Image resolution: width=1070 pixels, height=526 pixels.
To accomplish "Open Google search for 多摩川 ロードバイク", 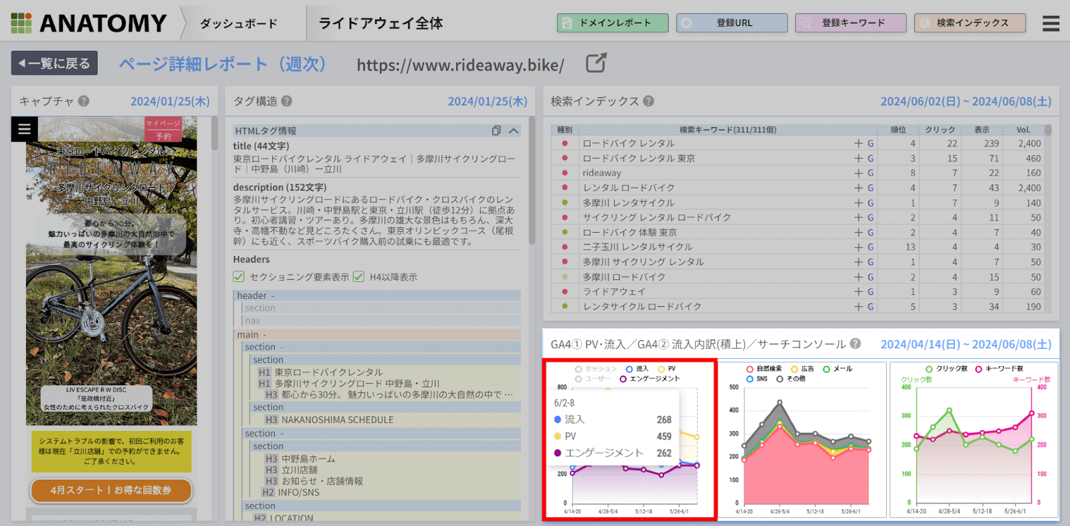I will [x=871, y=277].
